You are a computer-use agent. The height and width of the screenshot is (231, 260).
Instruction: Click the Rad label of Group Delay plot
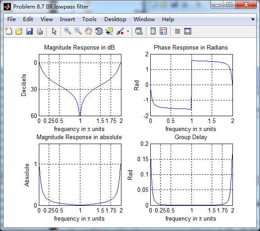tap(130, 175)
